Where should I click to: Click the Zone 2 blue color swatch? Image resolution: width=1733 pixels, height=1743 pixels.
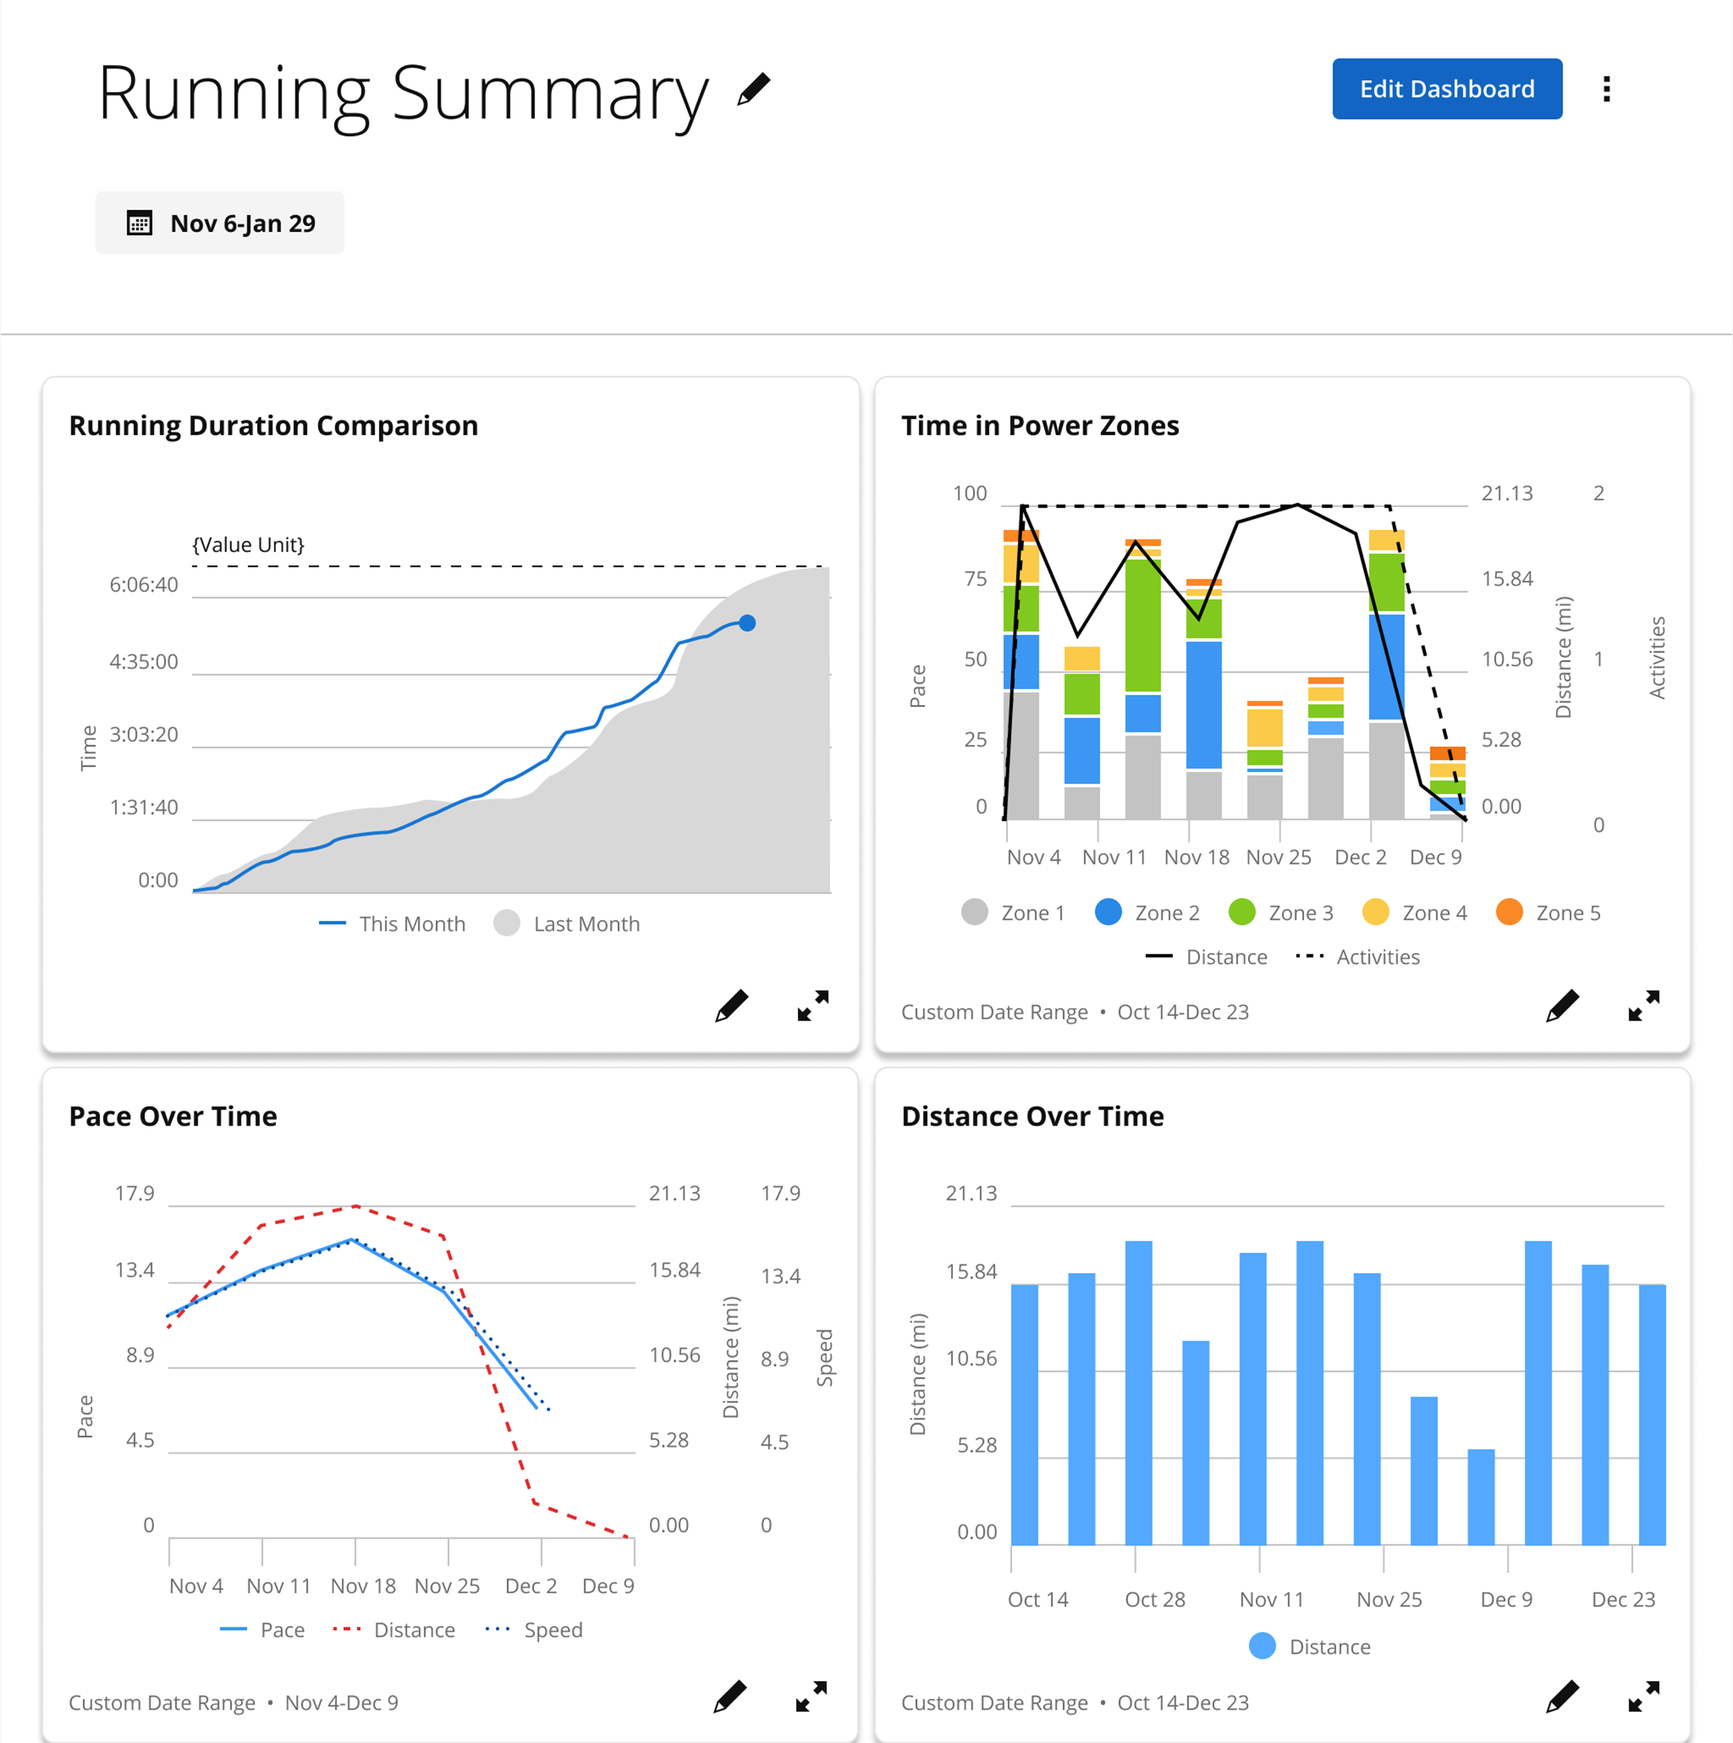click(1107, 913)
